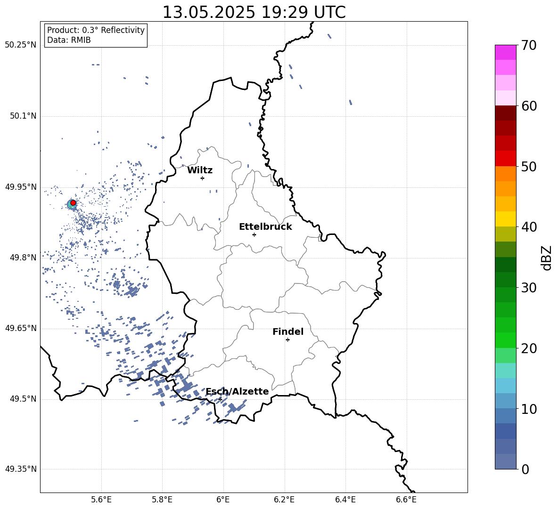Image resolution: width=558 pixels, height=509 pixels.
Task: Click the 5.8°E longitude label
Action: coord(162,500)
